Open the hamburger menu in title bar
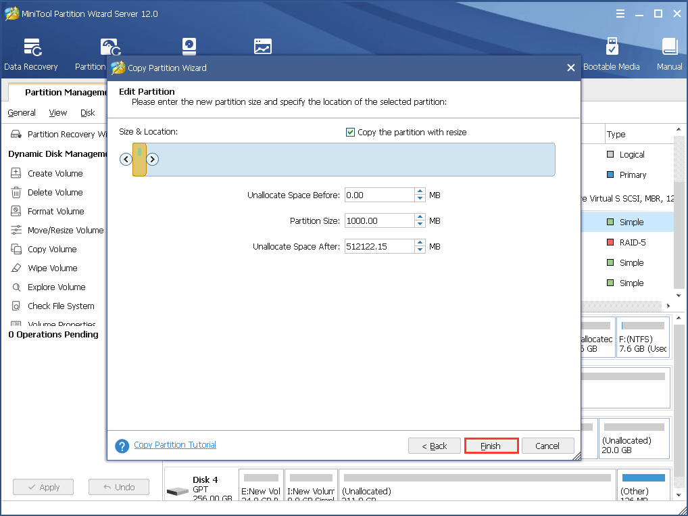688x516 pixels. coord(620,14)
